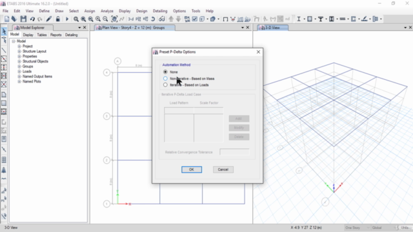
Task: Open the Model Explorer panel dropdown arrow
Action: (x=79, y=28)
